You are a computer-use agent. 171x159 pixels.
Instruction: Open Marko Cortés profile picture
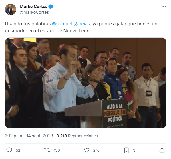click(x=11, y=9)
